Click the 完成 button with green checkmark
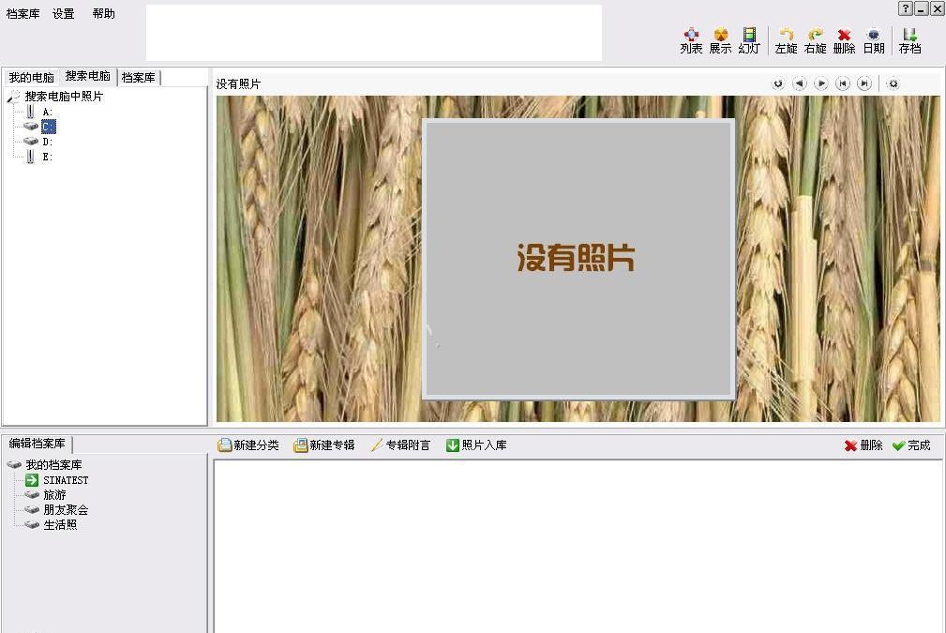 point(911,445)
